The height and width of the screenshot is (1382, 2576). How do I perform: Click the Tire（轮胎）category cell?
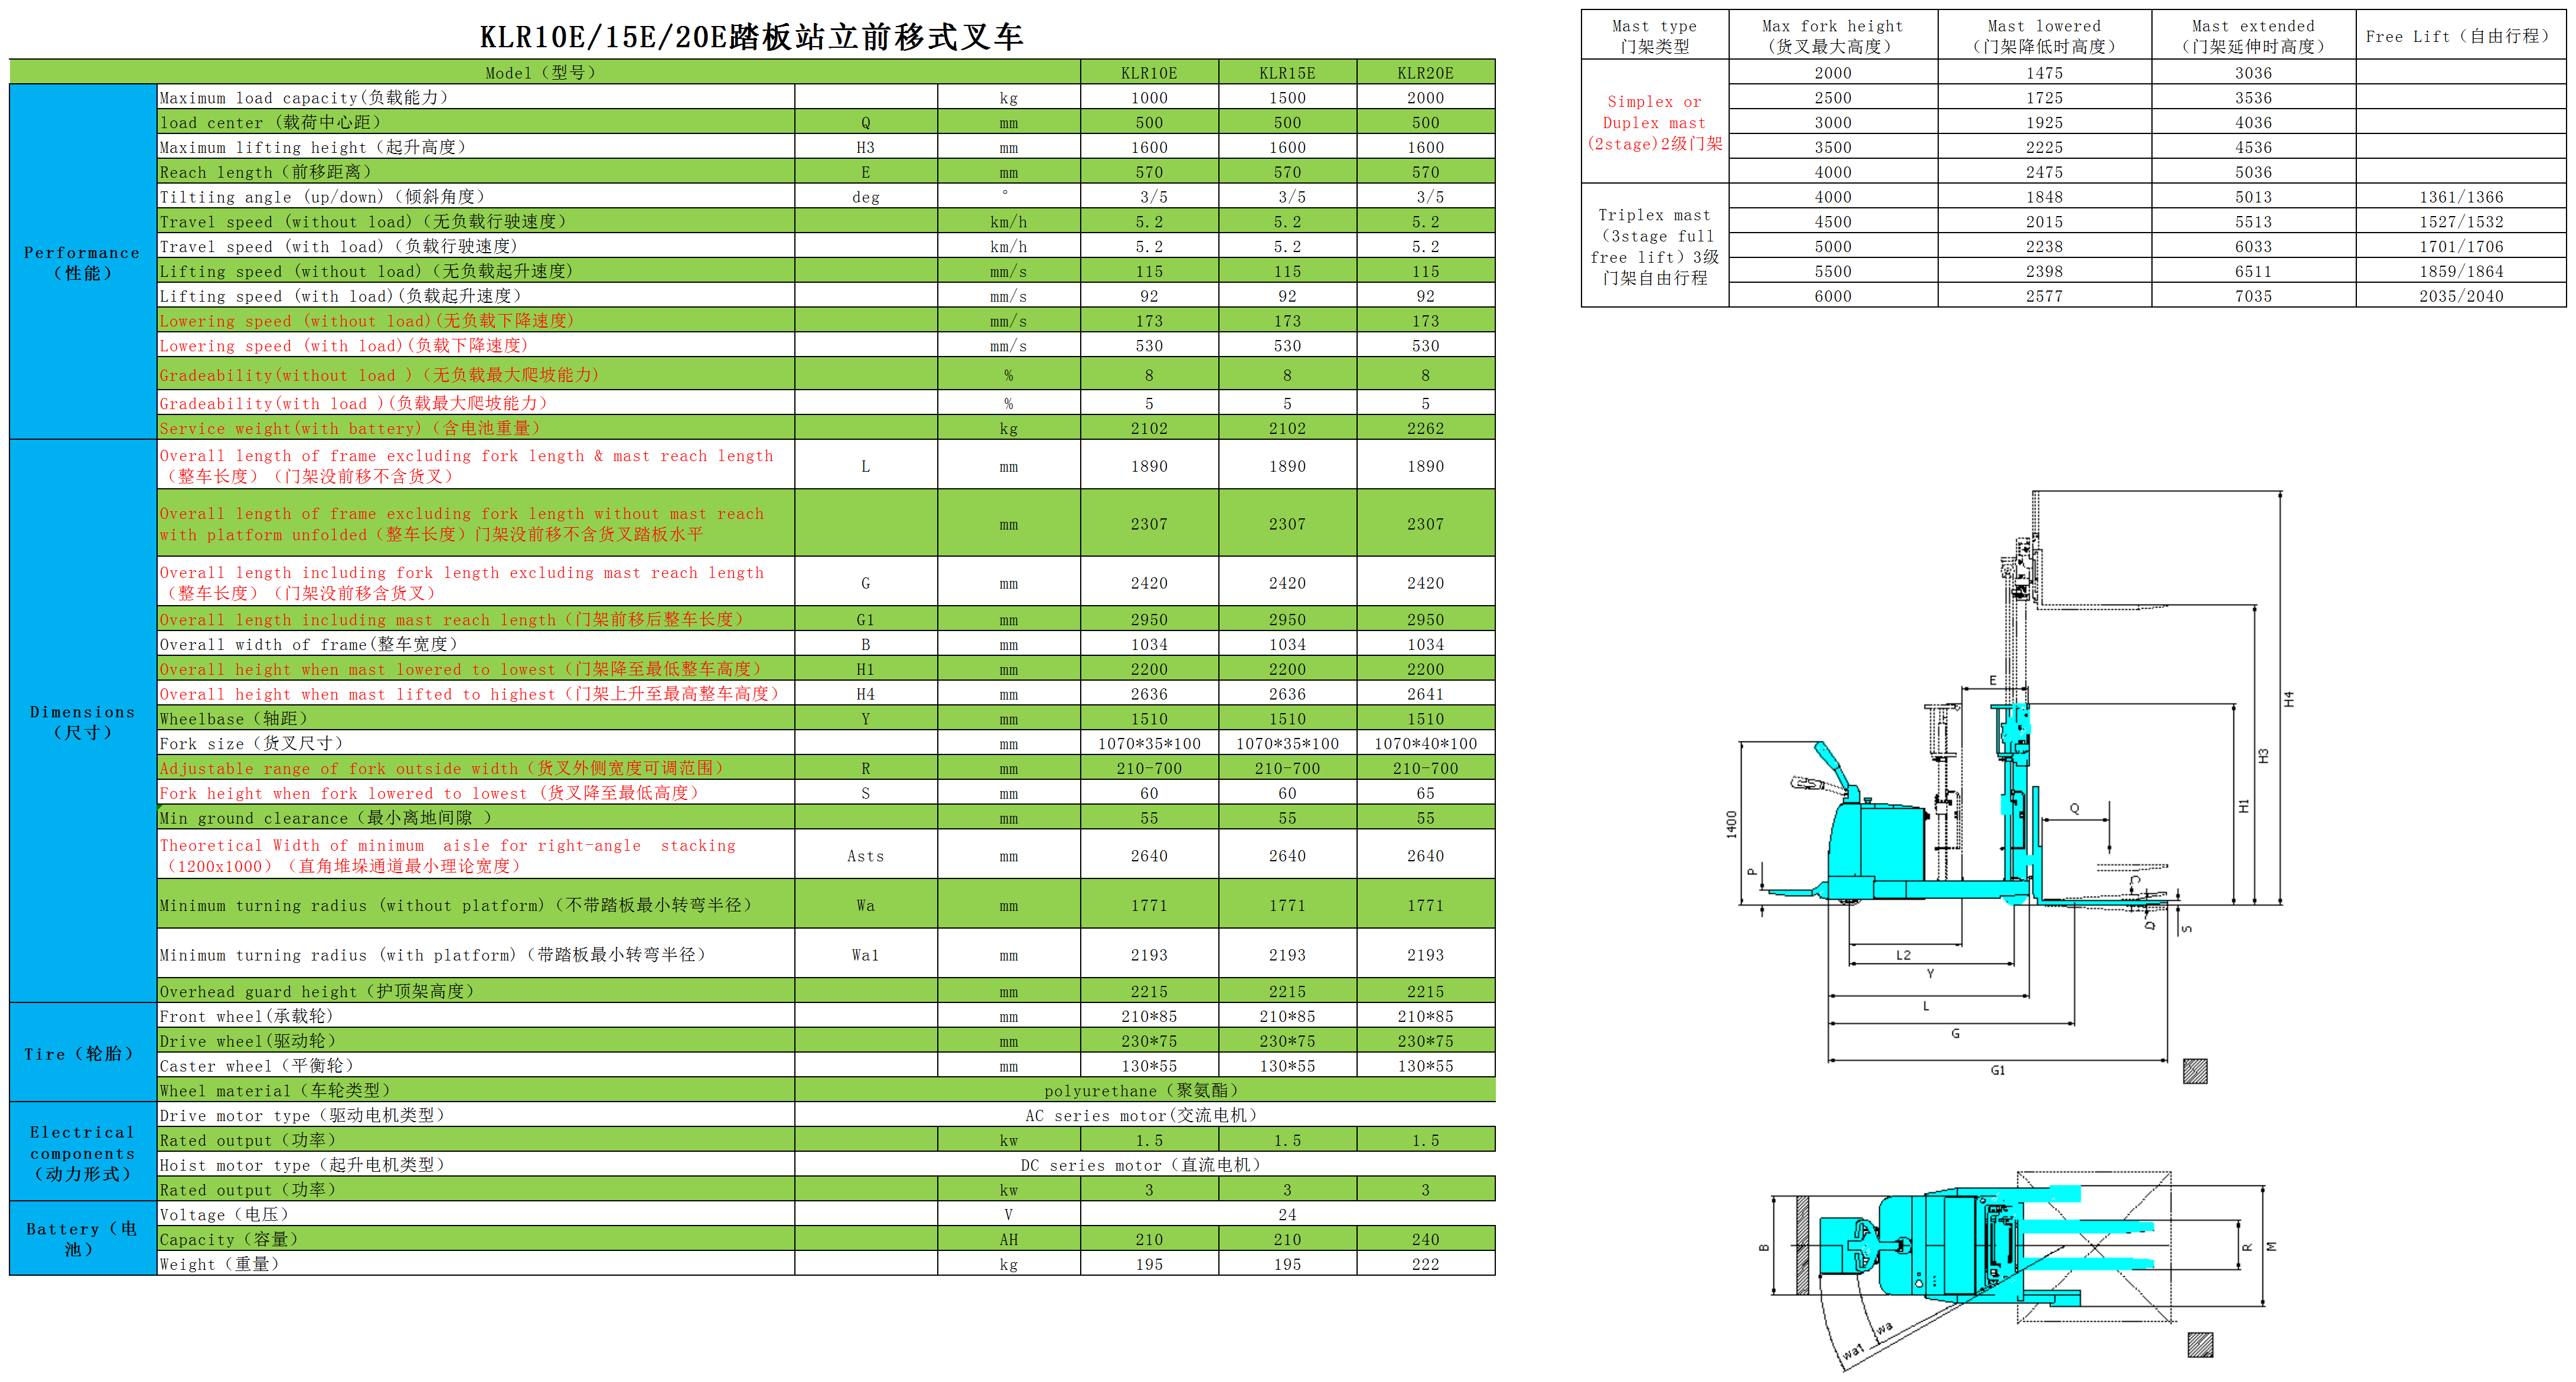pyautogui.click(x=83, y=1053)
